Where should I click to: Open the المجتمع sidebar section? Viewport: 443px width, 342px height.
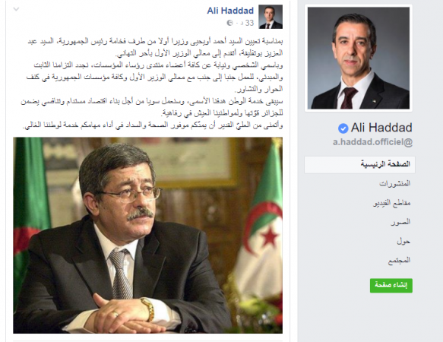click(399, 261)
